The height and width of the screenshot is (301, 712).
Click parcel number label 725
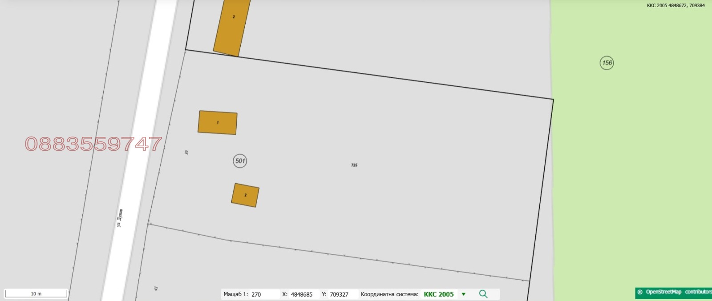354,165
